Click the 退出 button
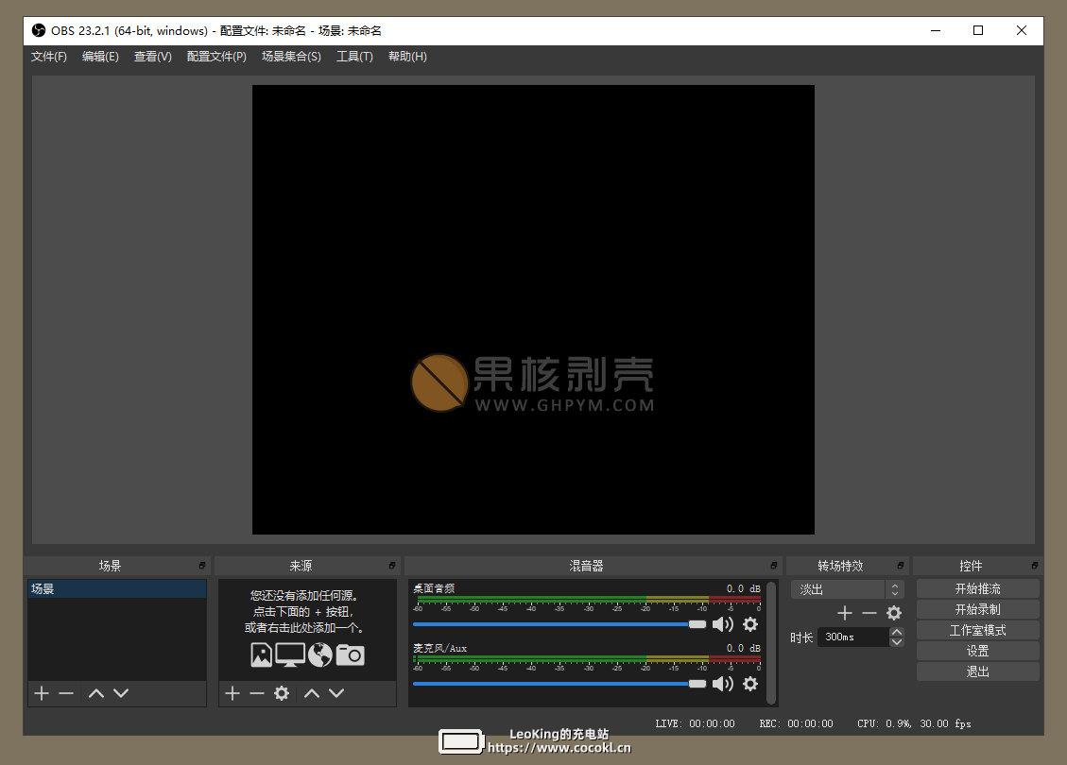The height and width of the screenshot is (765, 1067). tap(978, 671)
